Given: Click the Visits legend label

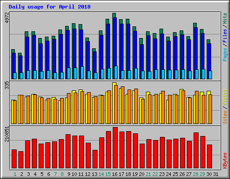Looking at the screenshot, I should [225, 98].
